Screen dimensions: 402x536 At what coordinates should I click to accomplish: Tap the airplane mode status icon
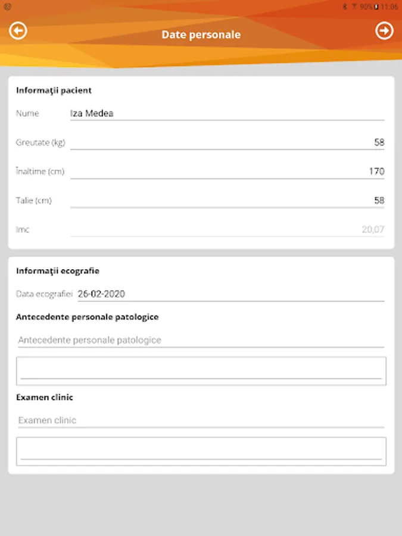pyautogui.click(x=354, y=7)
